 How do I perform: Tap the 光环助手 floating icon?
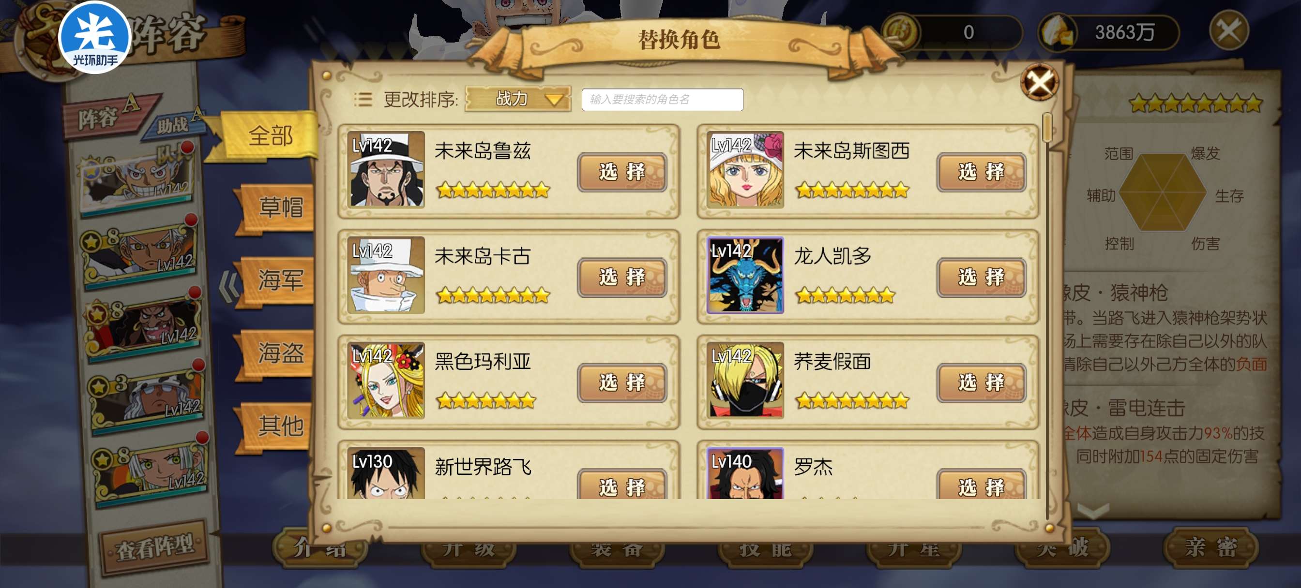(x=95, y=37)
